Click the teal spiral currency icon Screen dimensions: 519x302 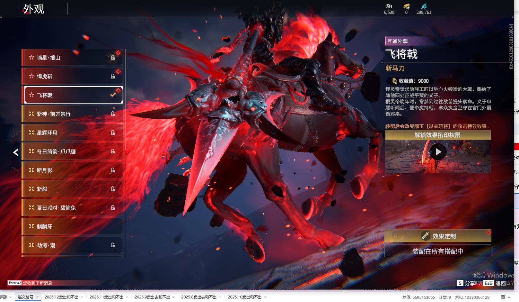[424, 6]
